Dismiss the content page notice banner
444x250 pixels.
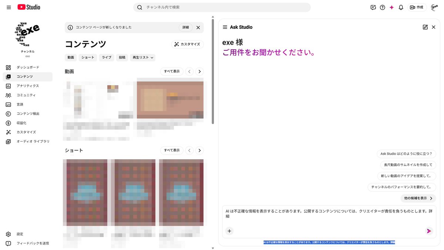click(198, 27)
